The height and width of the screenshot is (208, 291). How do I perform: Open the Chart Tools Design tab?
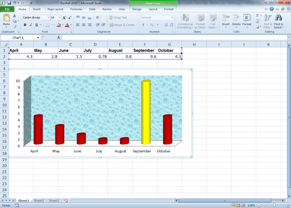click(137, 9)
